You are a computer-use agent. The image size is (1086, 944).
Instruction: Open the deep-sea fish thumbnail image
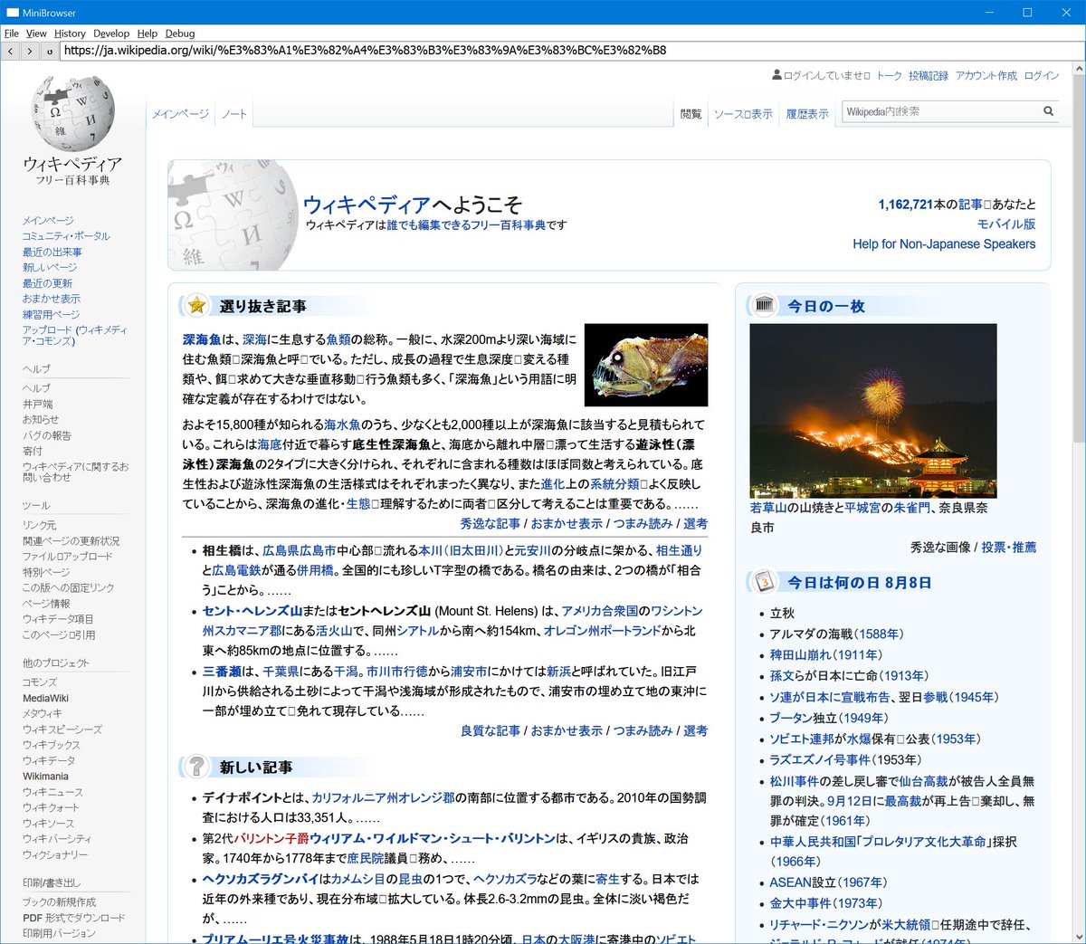point(646,365)
